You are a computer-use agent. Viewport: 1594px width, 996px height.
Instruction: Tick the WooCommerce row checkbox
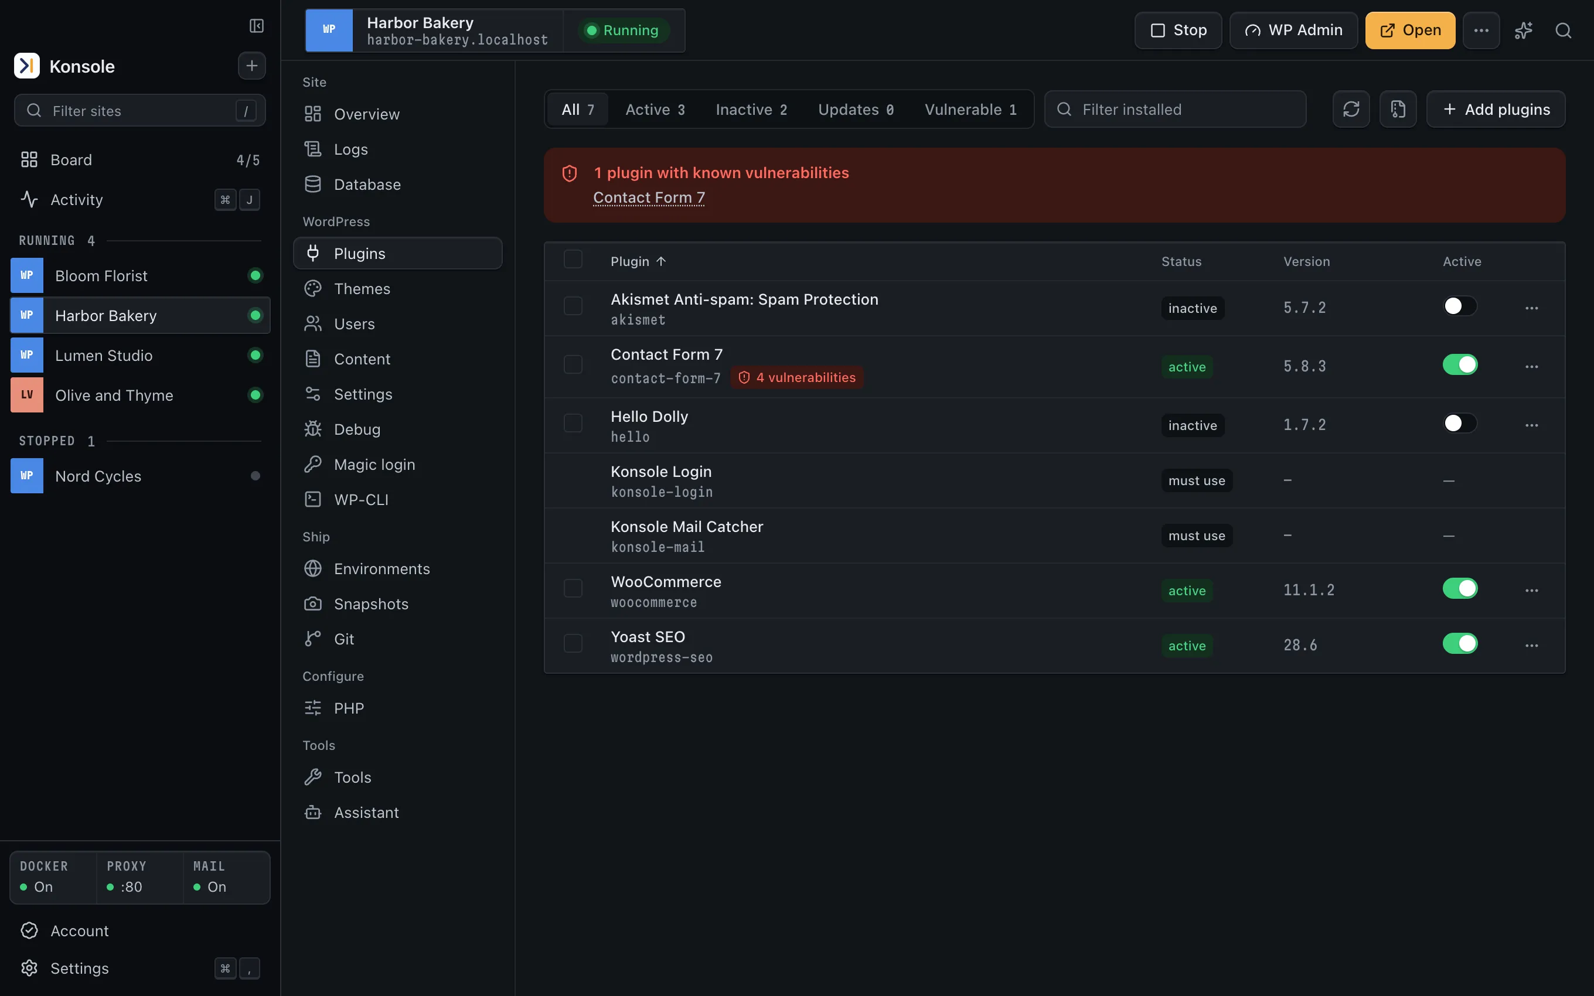click(573, 589)
